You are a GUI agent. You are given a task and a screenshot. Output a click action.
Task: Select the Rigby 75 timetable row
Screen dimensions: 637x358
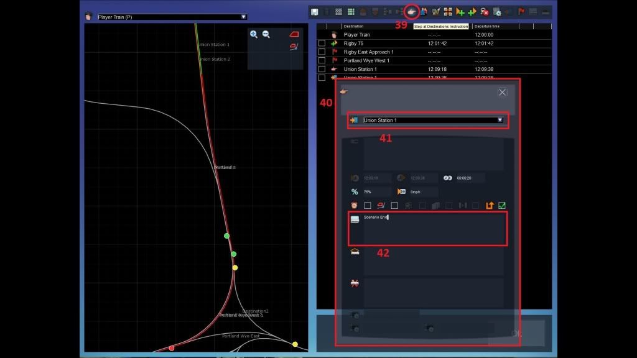(434, 43)
